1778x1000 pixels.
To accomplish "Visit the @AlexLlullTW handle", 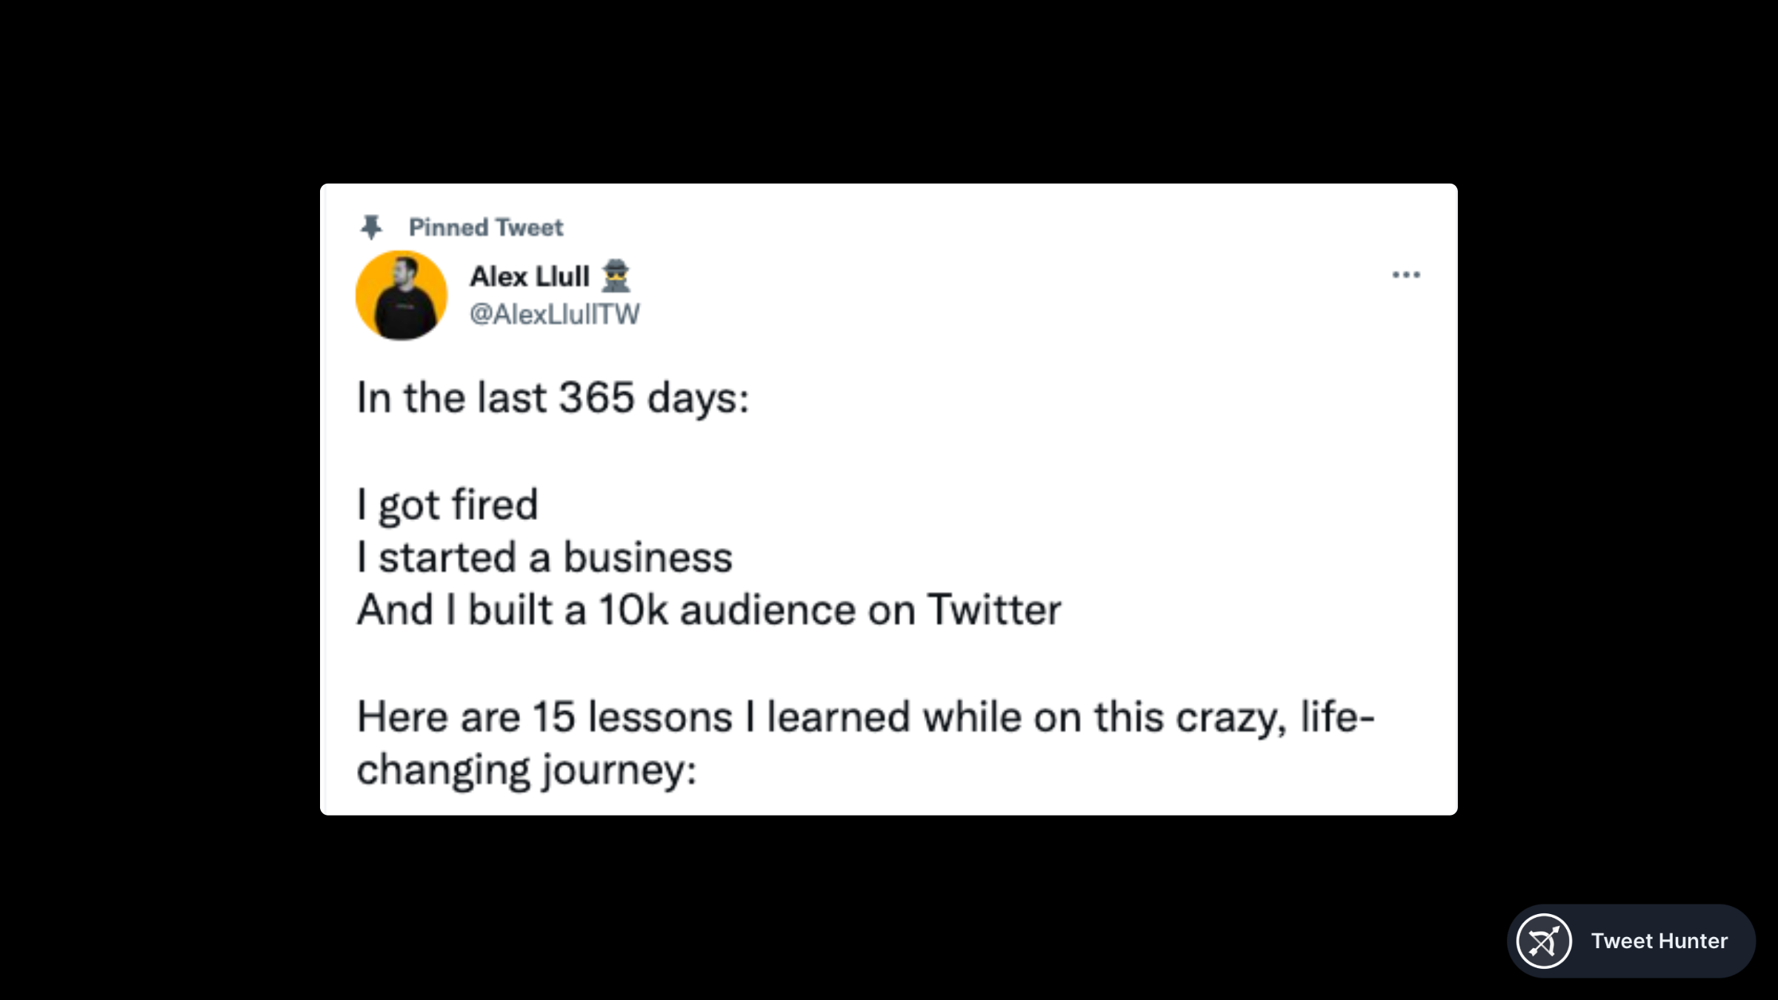I will coord(554,314).
